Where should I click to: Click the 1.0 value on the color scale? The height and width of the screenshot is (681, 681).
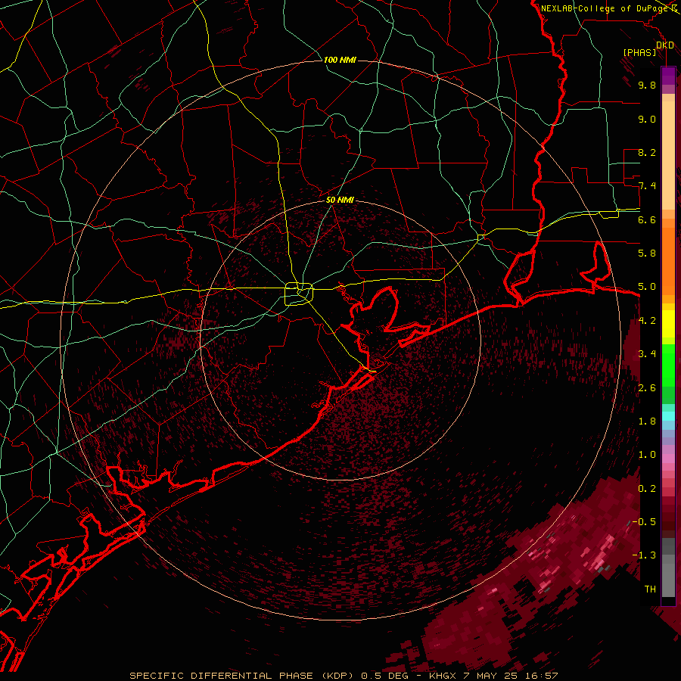click(647, 454)
